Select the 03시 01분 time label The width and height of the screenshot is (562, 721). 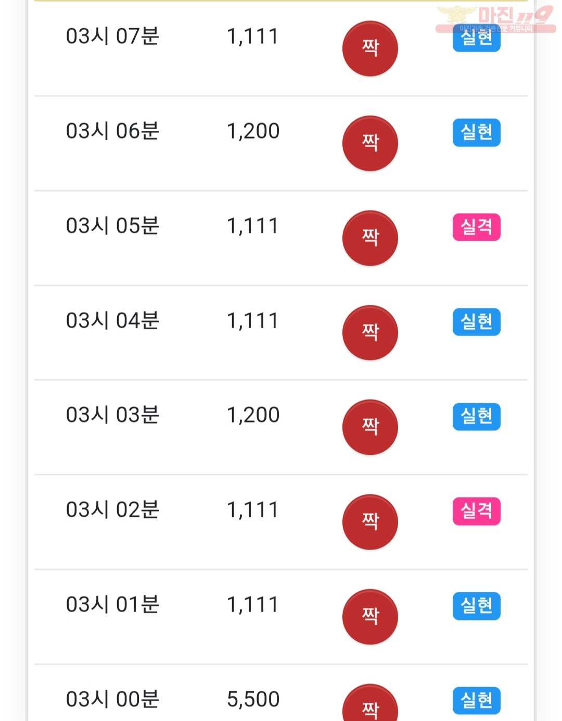[x=112, y=604]
